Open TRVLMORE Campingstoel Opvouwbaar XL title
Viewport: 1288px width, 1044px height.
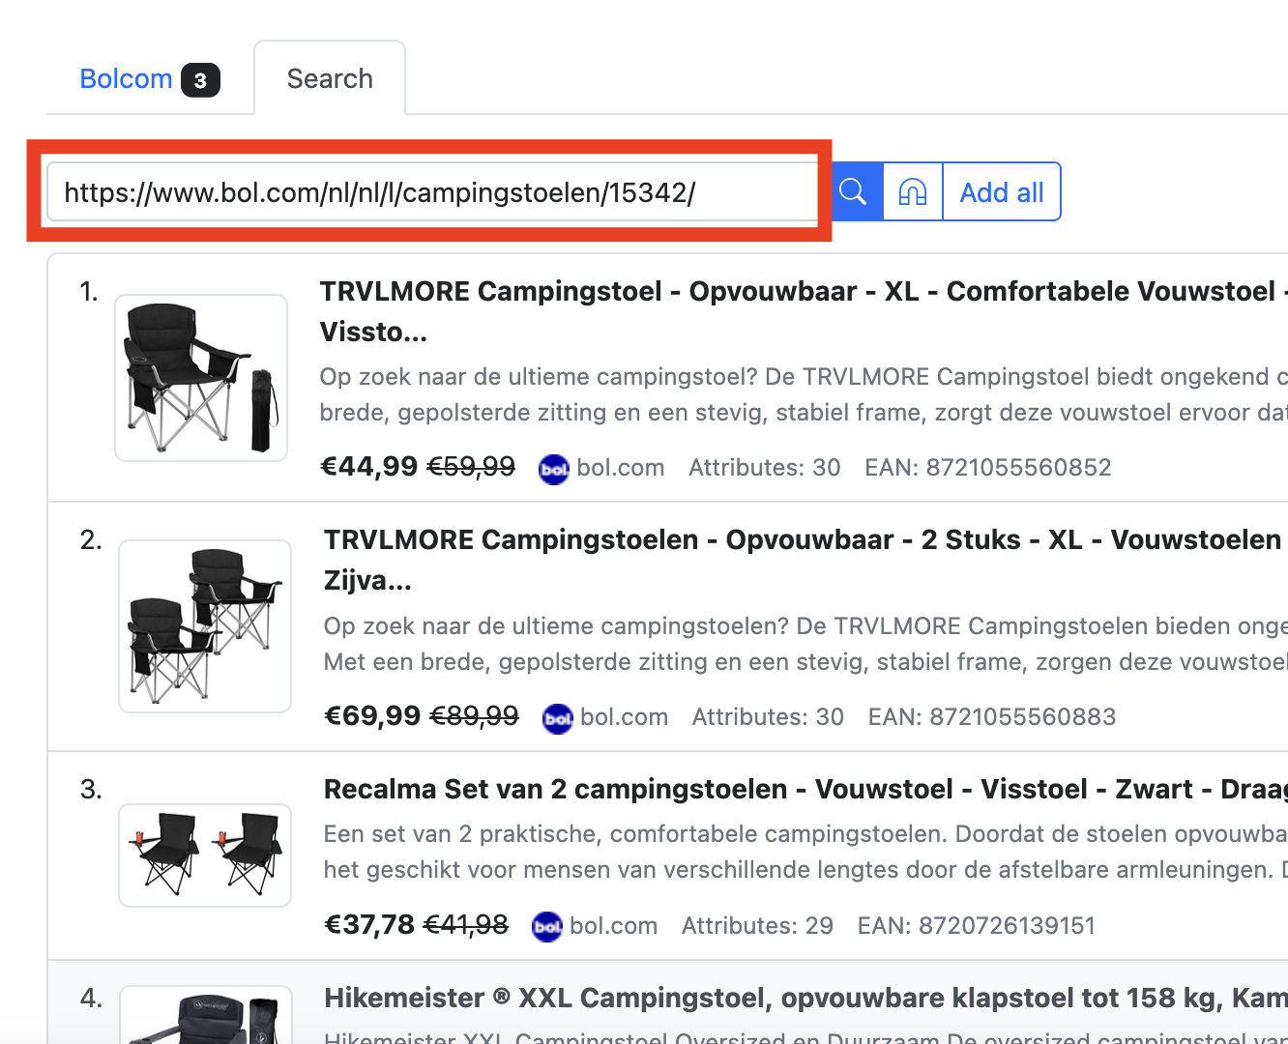click(x=797, y=292)
